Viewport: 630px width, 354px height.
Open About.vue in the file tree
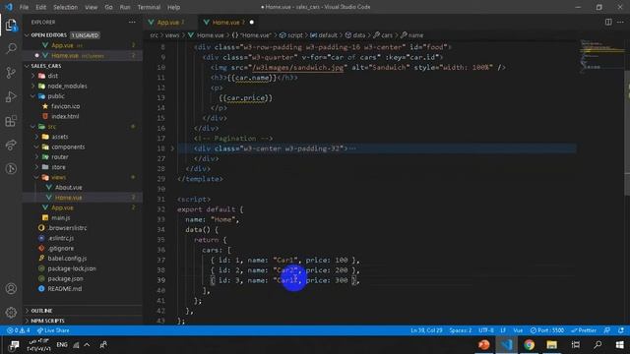pos(68,188)
